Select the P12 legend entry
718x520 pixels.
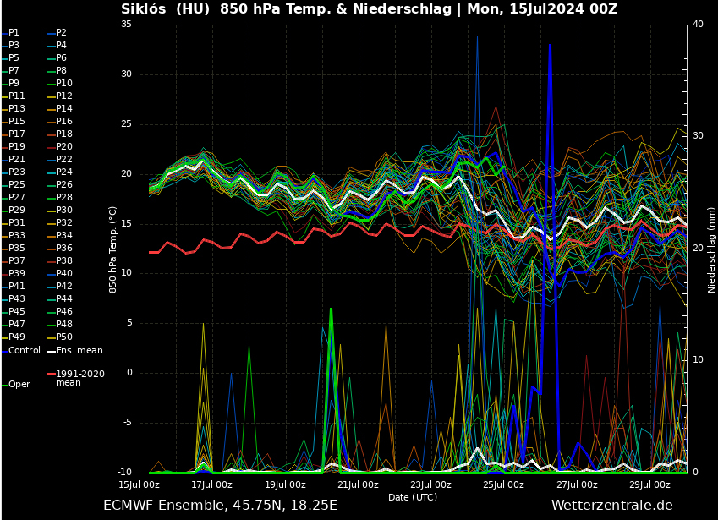point(64,96)
